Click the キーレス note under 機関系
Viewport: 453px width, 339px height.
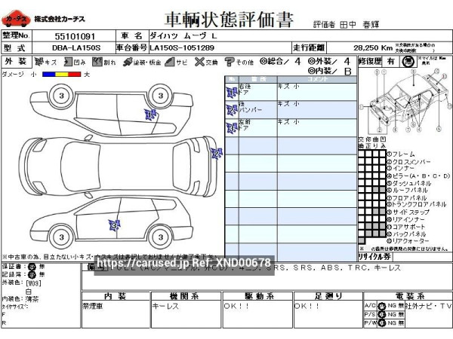pos(165,307)
